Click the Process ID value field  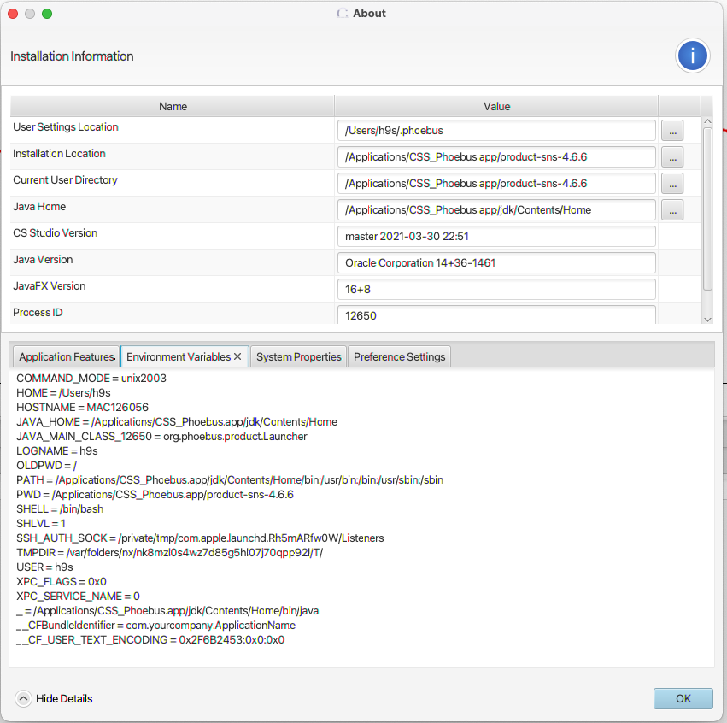pyautogui.click(x=497, y=315)
